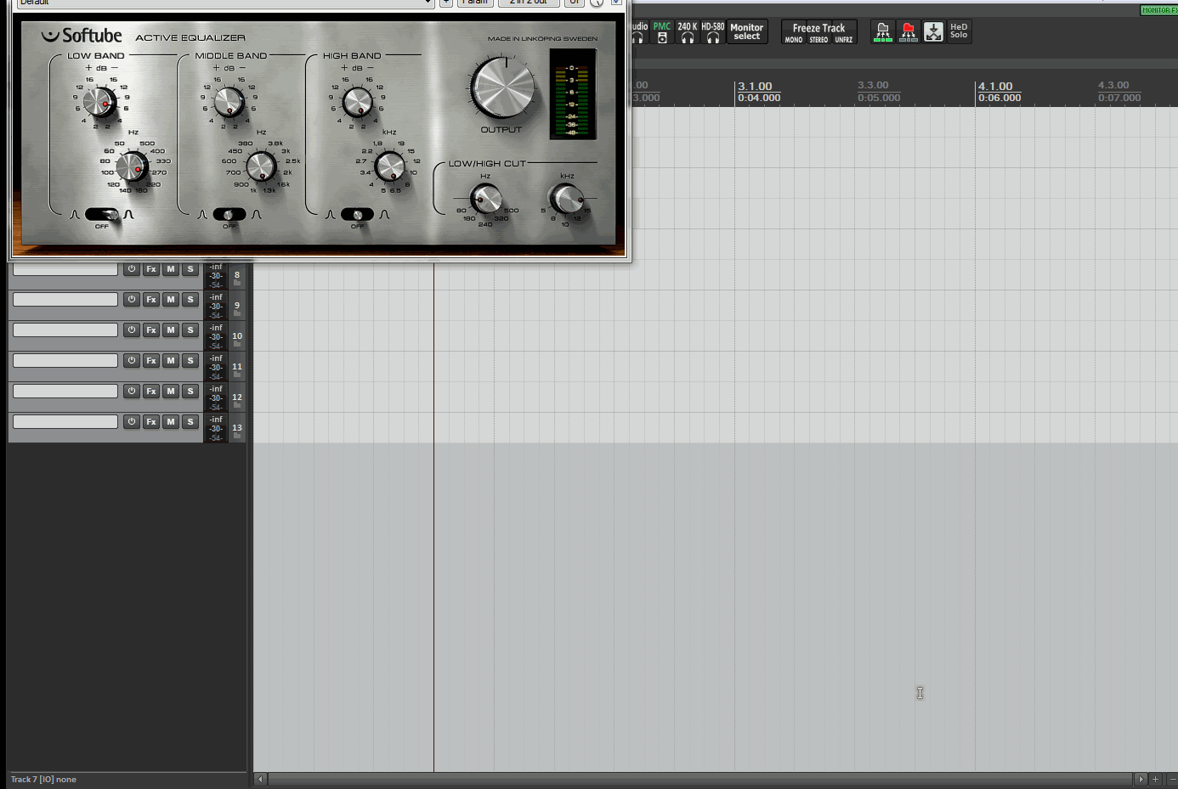Screen dimensions: 1178x789
Task: Select the PMC speaker monitor icon
Action: pyautogui.click(x=662, y=31)
